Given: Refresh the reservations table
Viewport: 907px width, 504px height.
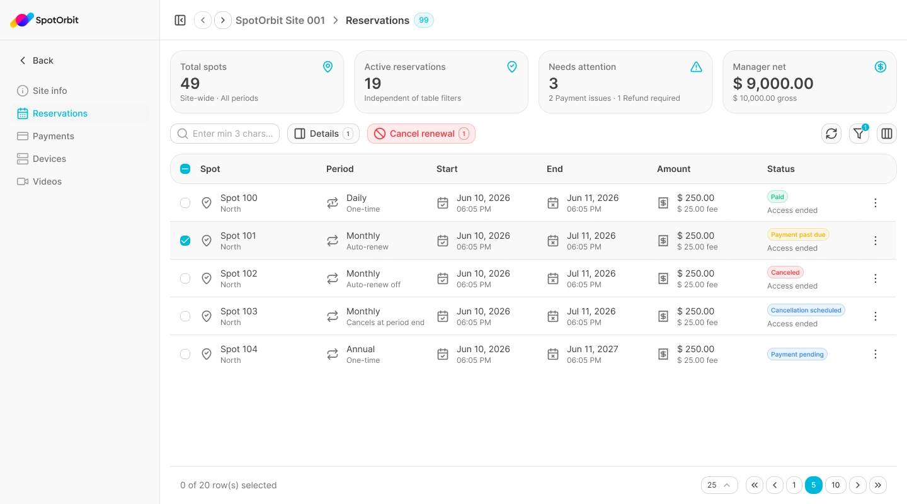Looking at the screenshot, I should 831,134.
